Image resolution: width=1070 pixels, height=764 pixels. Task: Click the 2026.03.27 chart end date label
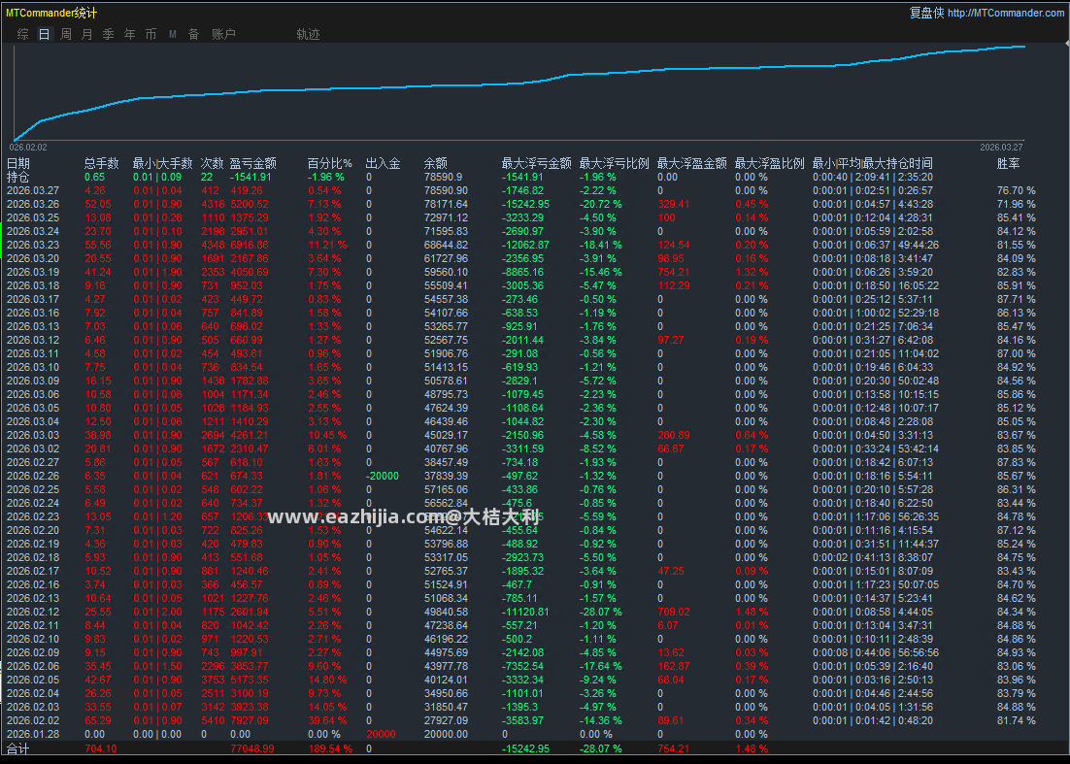(x=1001, y=148)
